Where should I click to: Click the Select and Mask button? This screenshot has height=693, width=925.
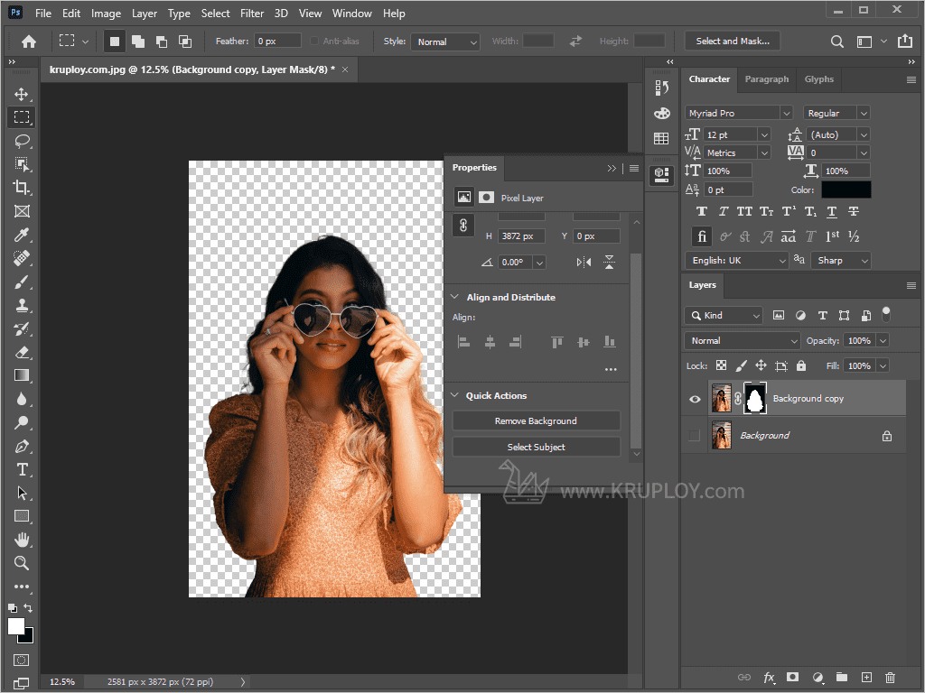732,42
